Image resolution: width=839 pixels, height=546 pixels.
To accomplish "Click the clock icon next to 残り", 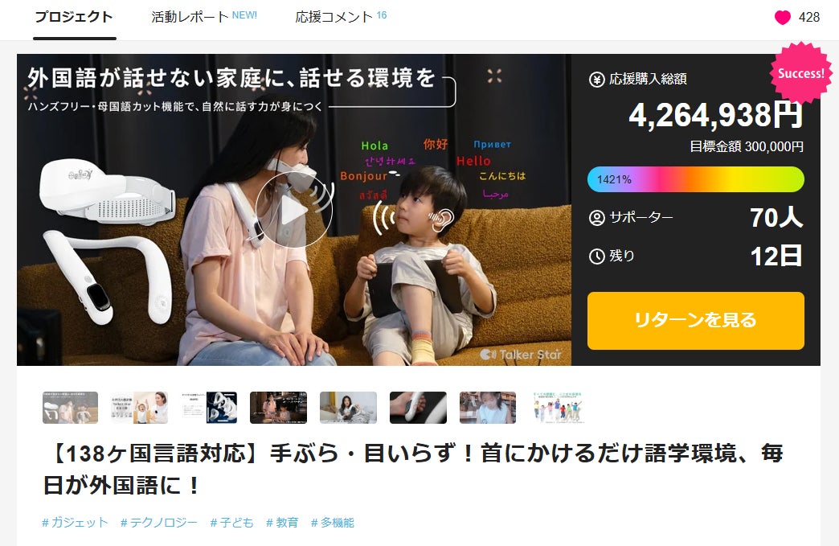I will (596, 257).
